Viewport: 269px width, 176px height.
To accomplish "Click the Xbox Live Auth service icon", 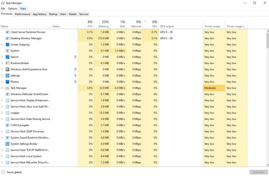I will tap(7, 107).
